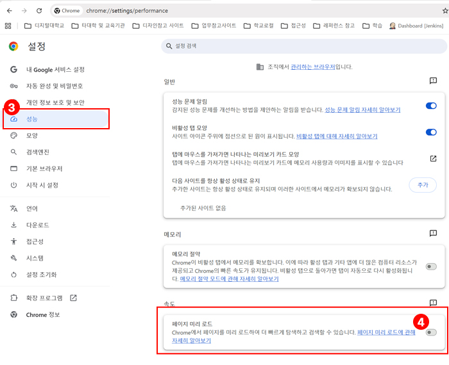Open the apps grid in bookmarks bar
Viewport: 449px width, 365px height.
[x=8, y=26]
